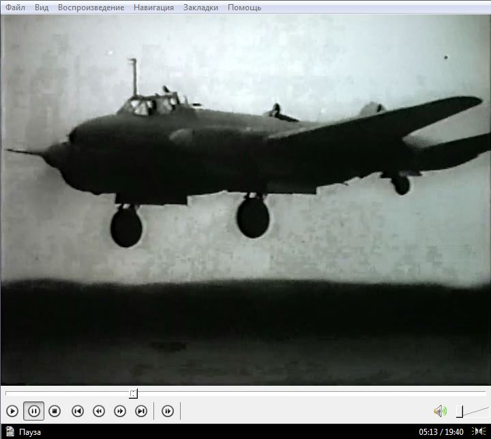This screenshot has width=491, height=439.
Task: Click the file type icon in the status bar
Action: point(10,431)
